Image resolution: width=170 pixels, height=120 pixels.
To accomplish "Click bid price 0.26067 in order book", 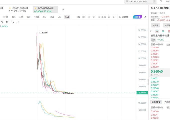I will point(154,91).
